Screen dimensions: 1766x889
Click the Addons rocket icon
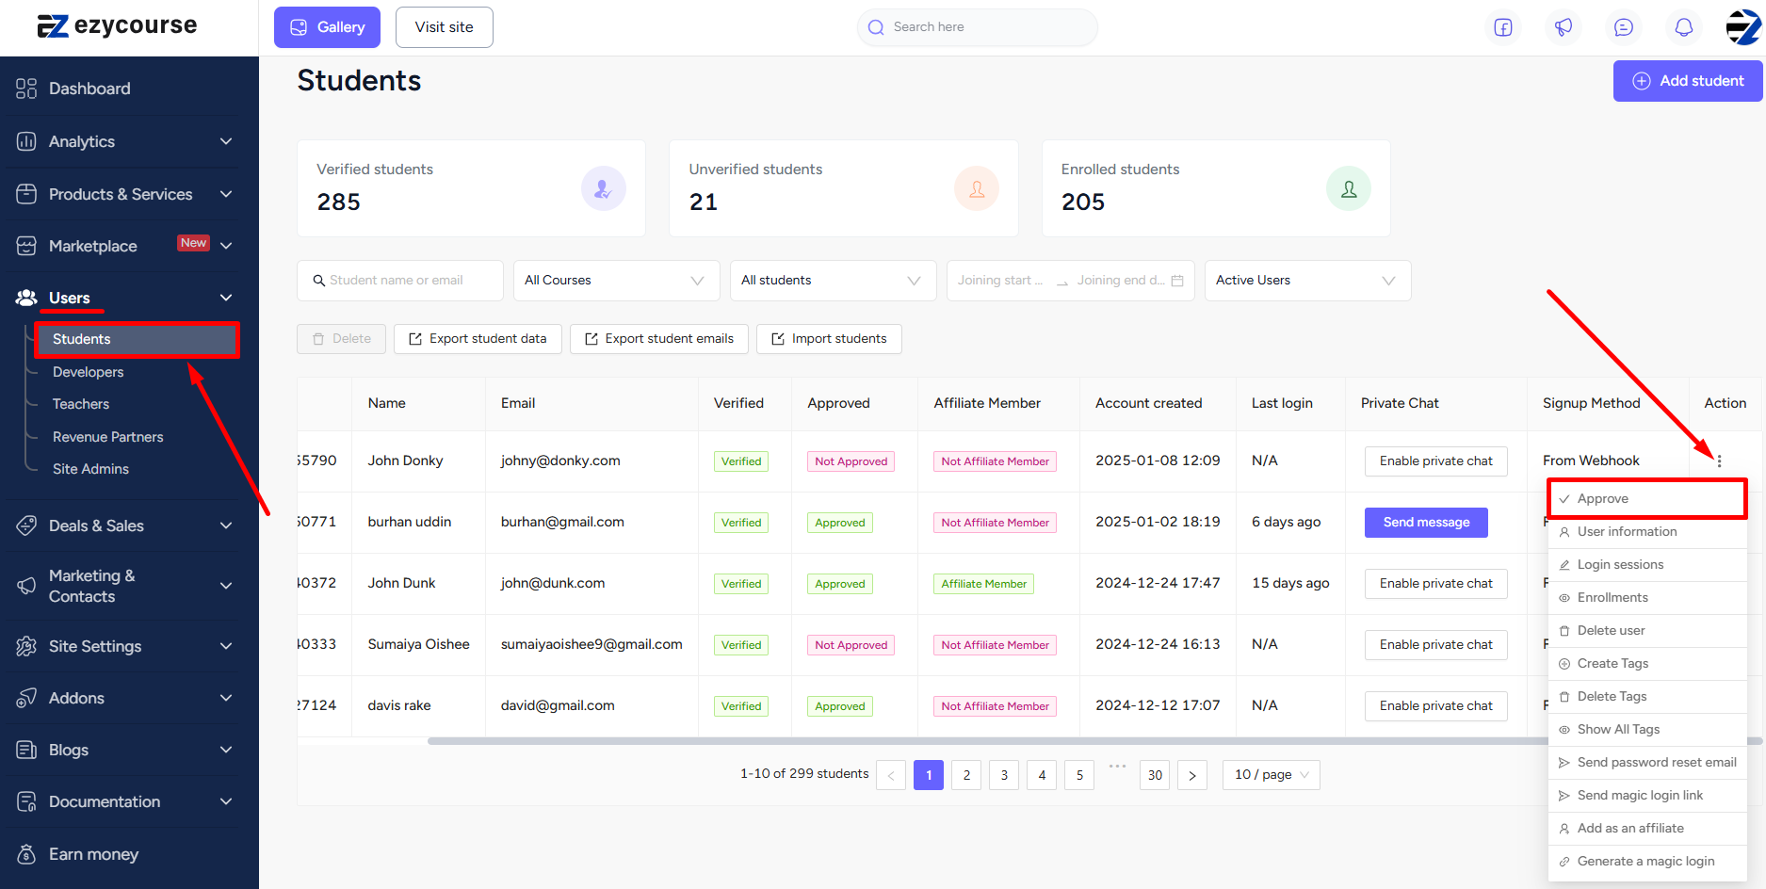[26, 698]
